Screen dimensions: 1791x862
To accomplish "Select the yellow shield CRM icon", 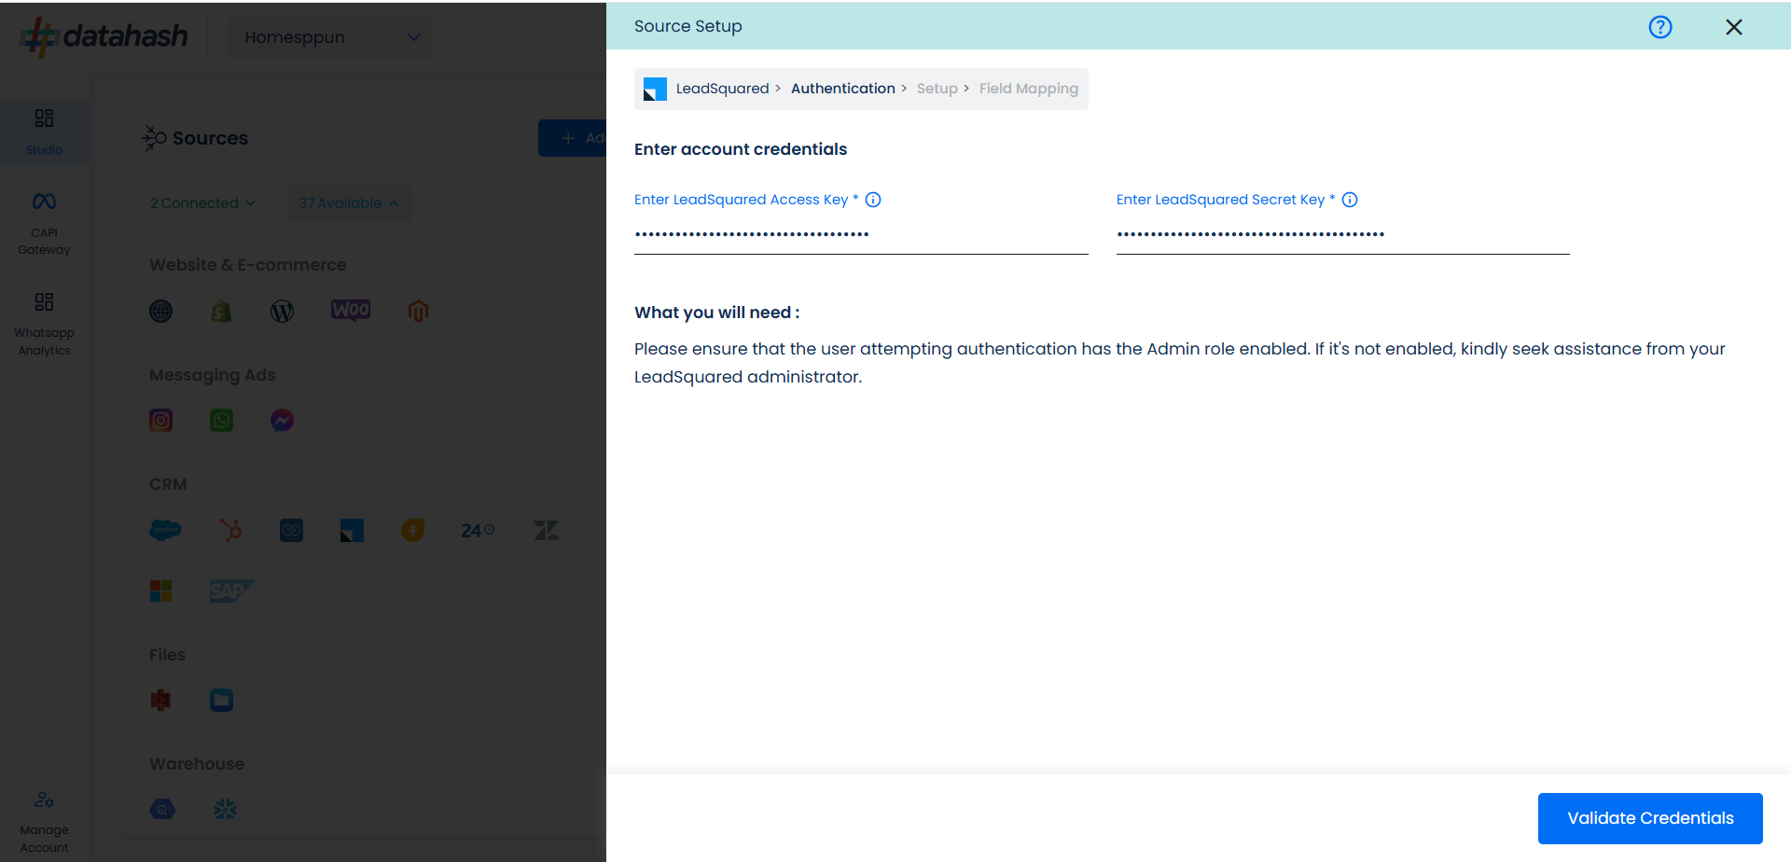I will pos(412,530).
